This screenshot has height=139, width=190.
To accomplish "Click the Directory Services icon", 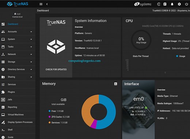I will tap(3, 69).
